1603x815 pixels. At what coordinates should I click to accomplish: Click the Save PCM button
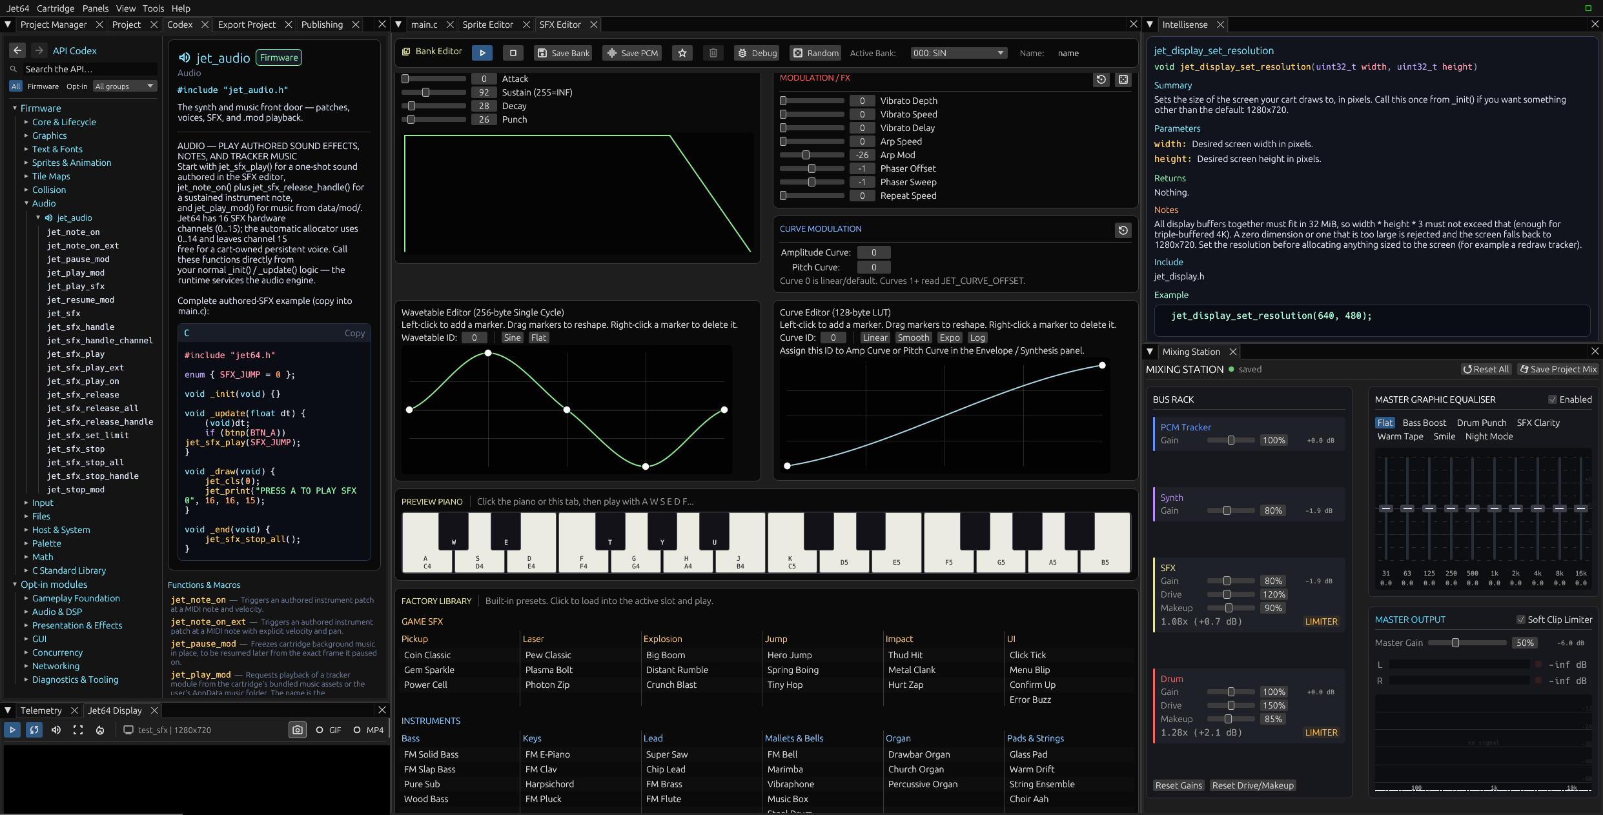(x=633, y=53)
